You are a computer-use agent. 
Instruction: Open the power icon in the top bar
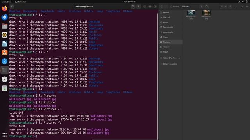pyautogui.click(x=246, y=2)
